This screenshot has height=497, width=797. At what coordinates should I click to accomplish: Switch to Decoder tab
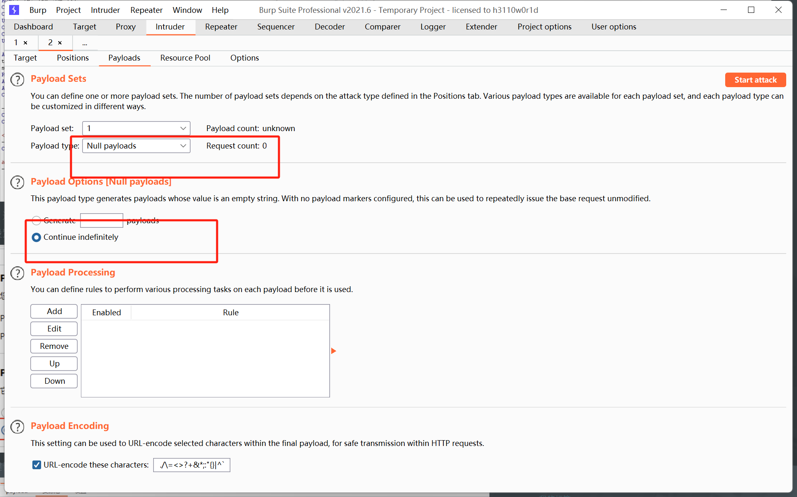[330, 27]
